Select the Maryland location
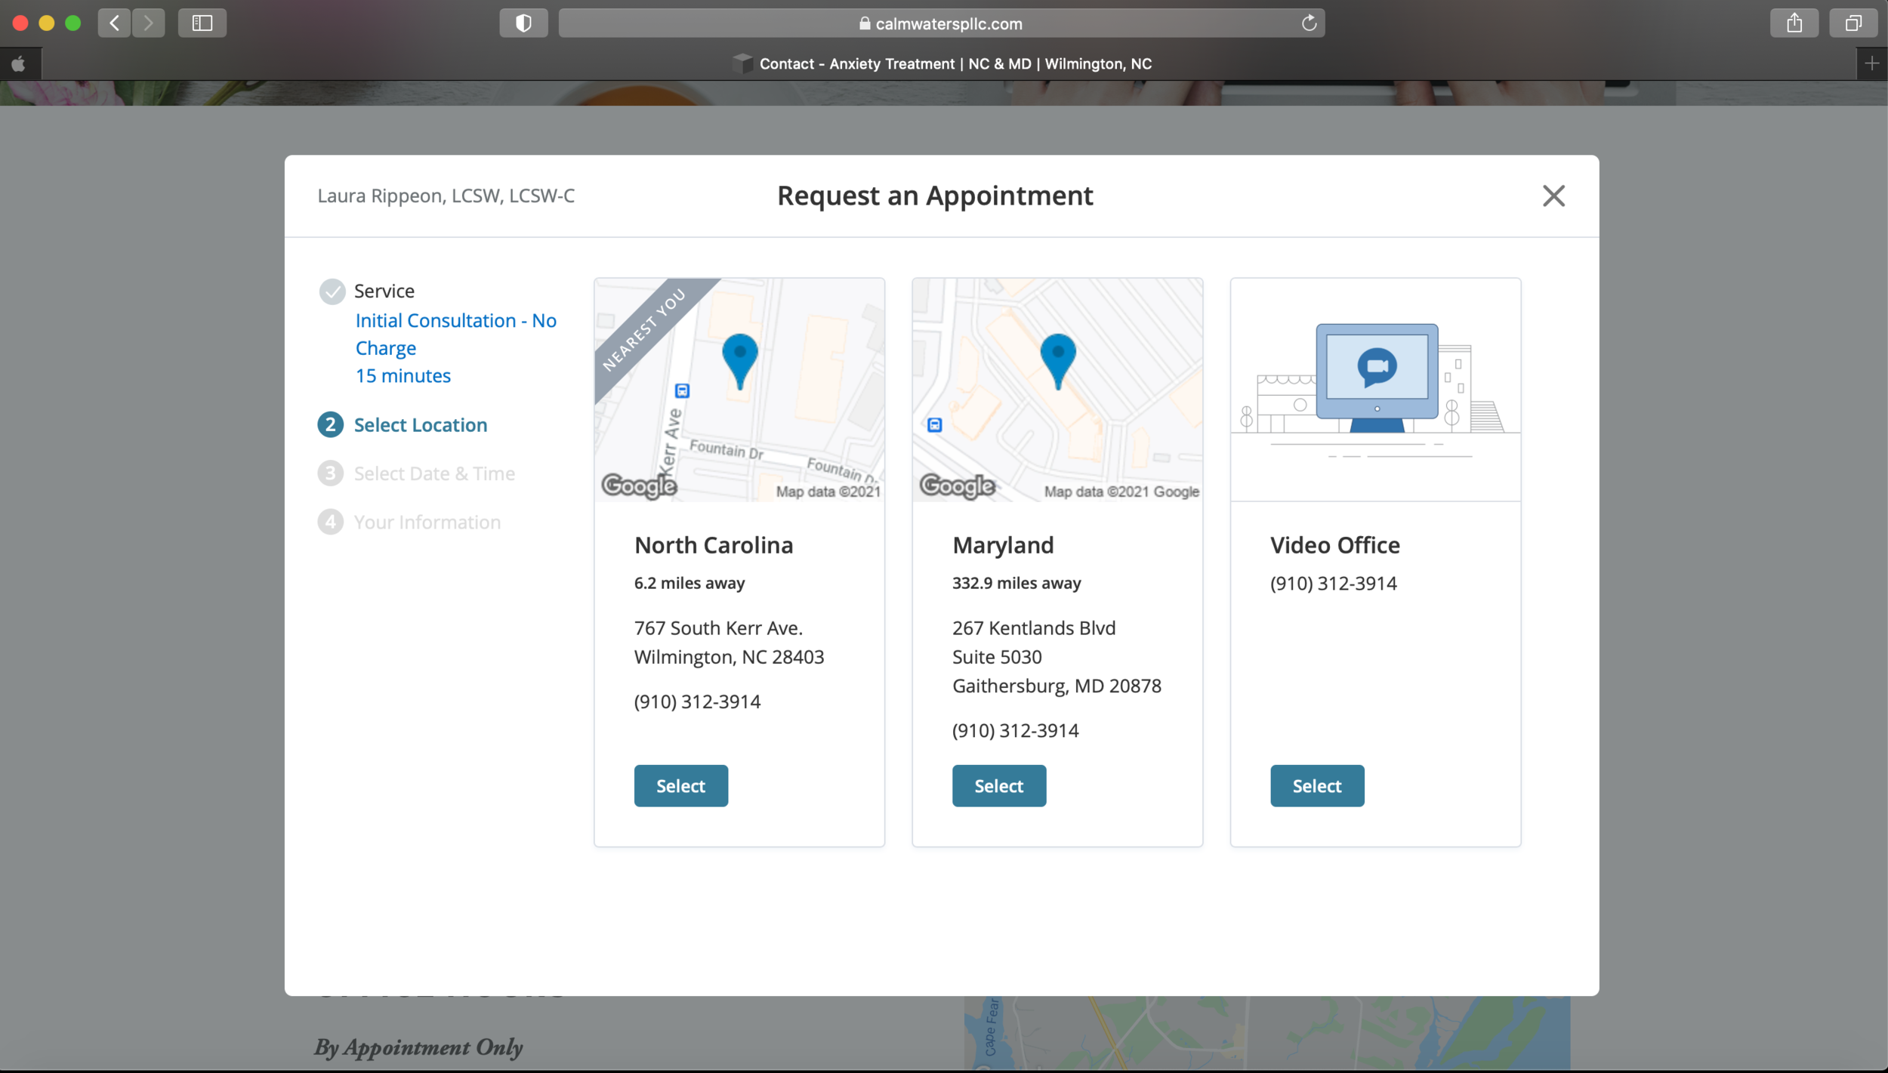Screen dimensions: 1888x1073 tap(998, 785)
